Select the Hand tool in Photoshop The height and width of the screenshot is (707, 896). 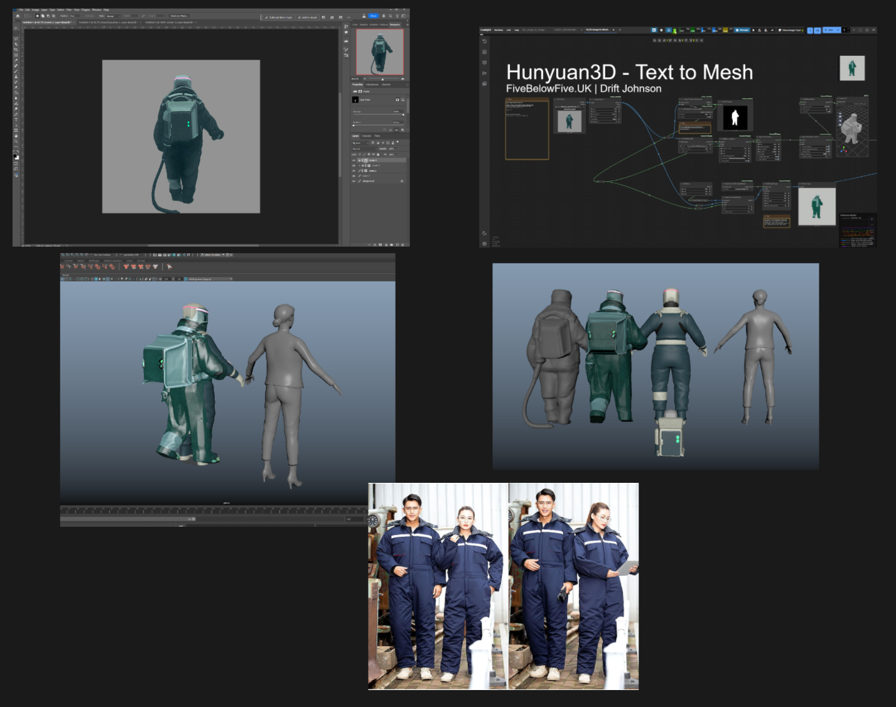[x=16, y=136]
